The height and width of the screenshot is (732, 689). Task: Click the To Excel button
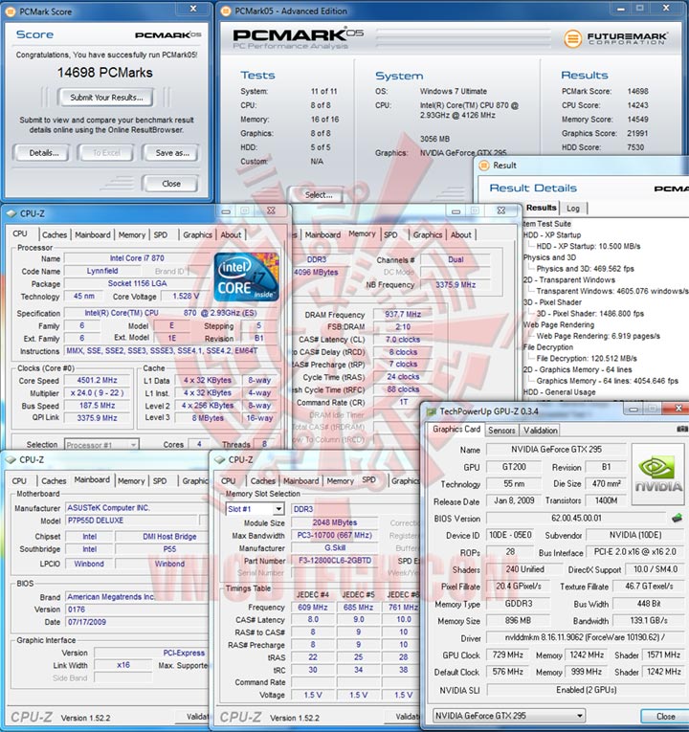106,153
